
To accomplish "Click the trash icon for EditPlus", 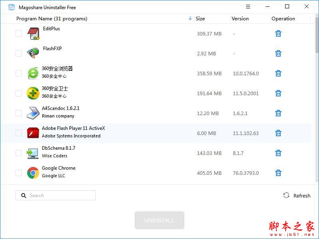I will [278, 33].
